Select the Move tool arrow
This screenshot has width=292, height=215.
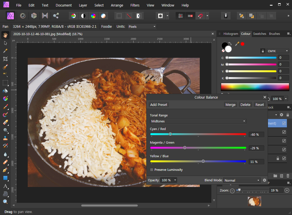coord(5,43)
